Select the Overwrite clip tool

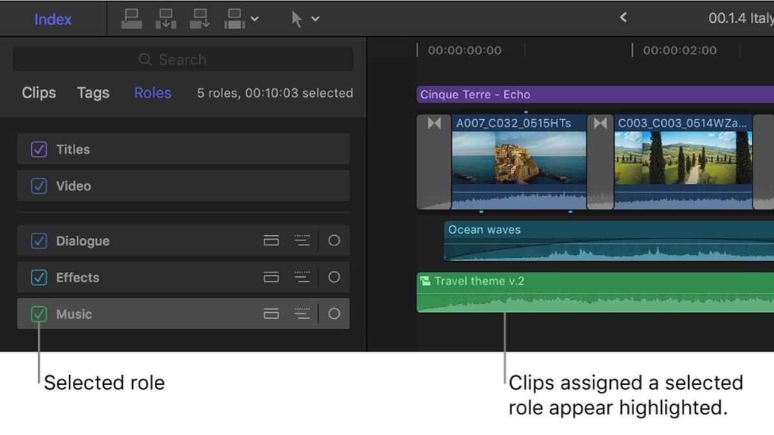click(x=234, y=18)
